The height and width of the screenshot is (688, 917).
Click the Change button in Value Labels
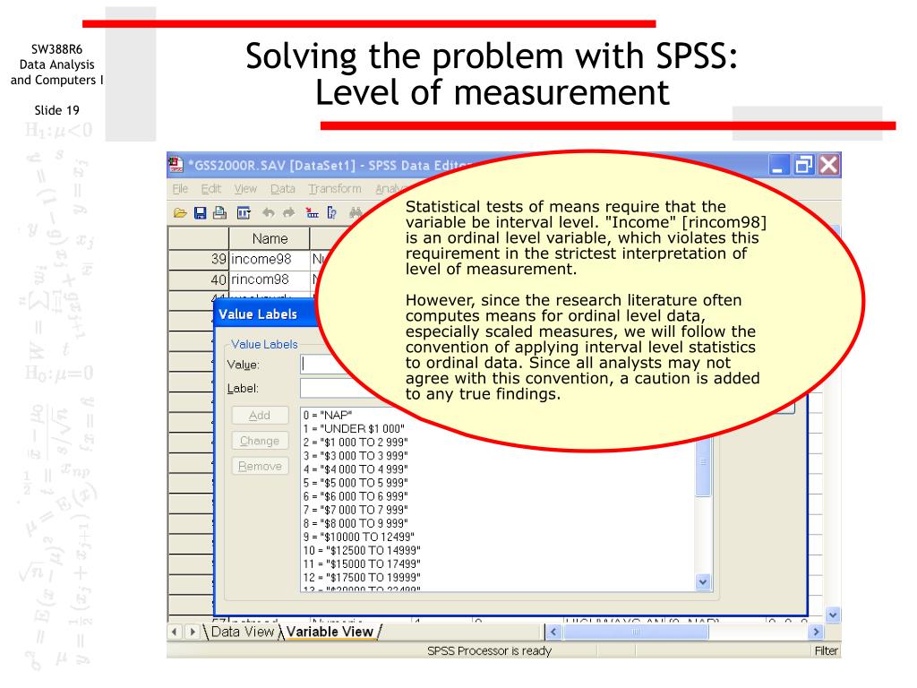pos(260,441)
